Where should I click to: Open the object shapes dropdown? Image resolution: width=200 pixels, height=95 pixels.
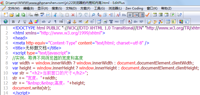[x=161, y=22]
